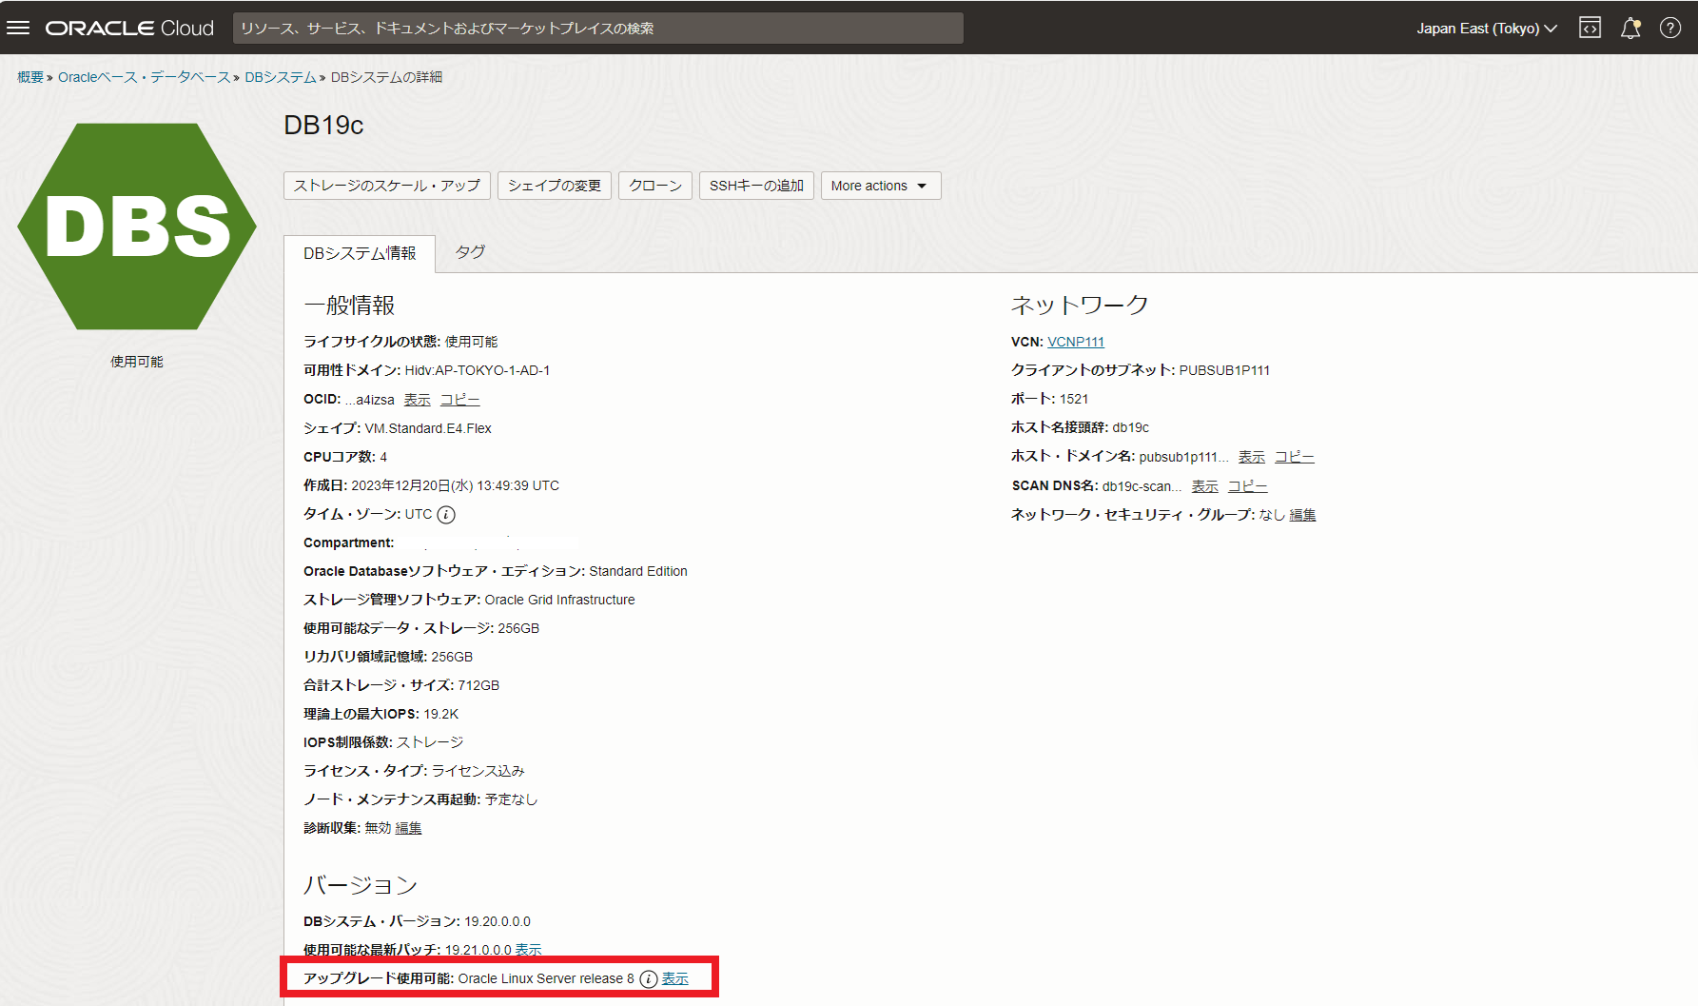The width and height of the screenshot is (1698, 1006).
Task: Show the full host domain name
Action: coord(1252,457)
